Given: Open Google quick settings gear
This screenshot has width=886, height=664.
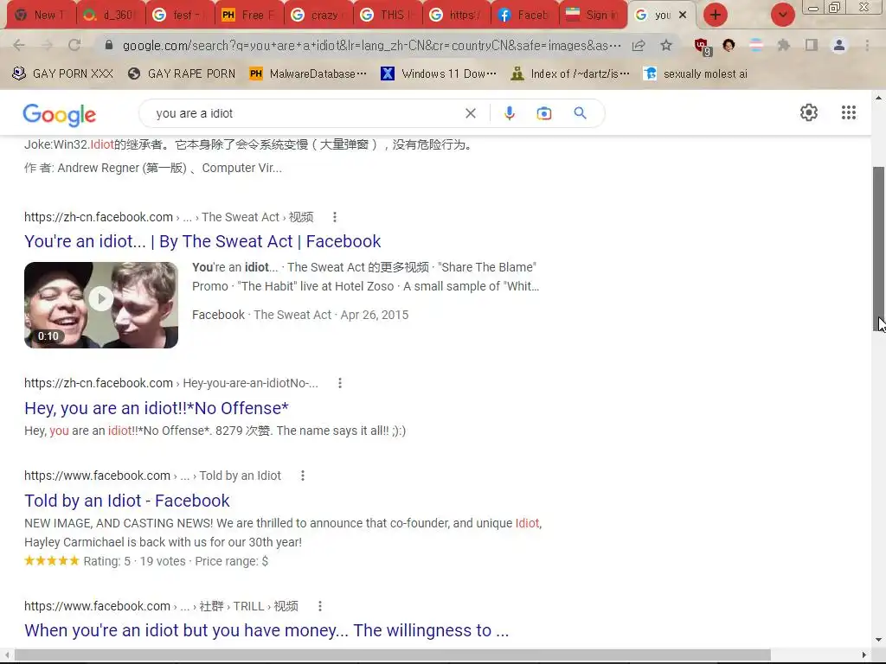Looking at the screenshot, I should pos(809,112).
